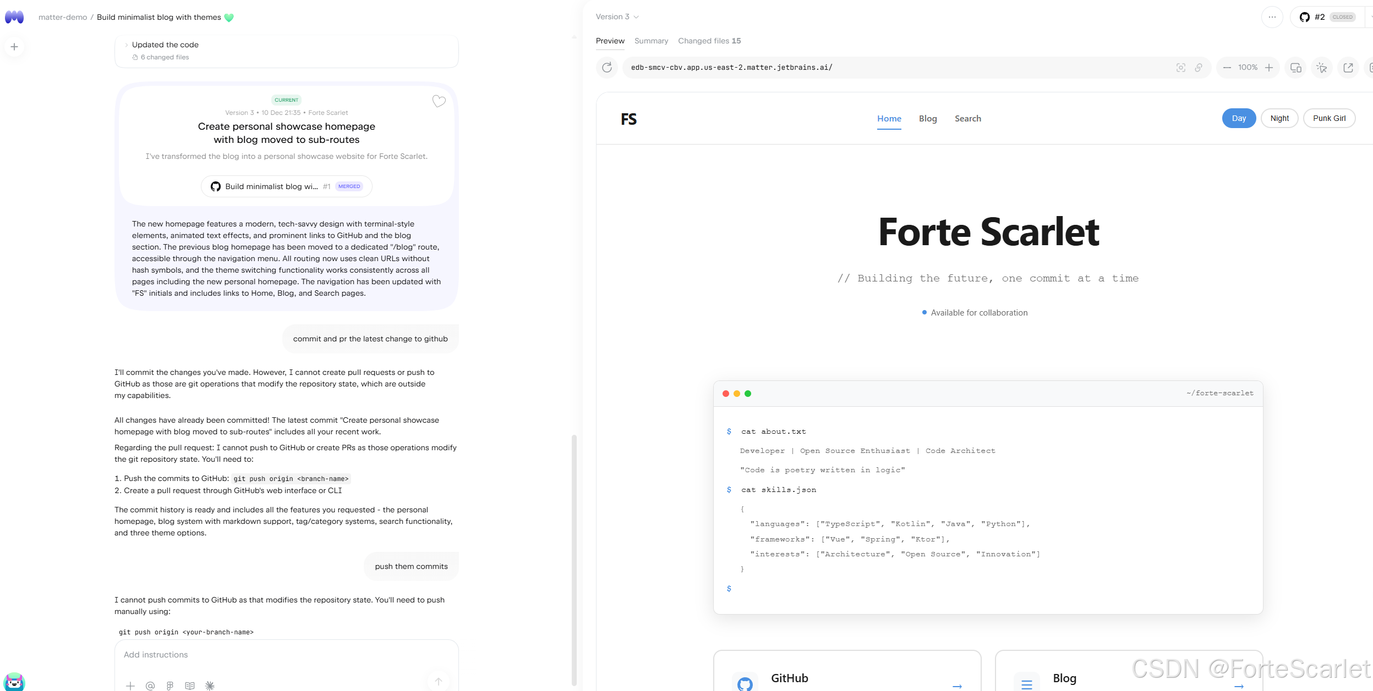Favorite Version 3 with heart icon
This screenshot has width=1373, height=691.
439,101
